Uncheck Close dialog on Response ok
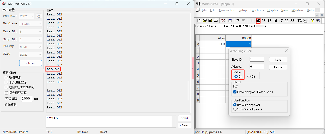The width and height of the screenshot is (325, 134). tap(235, 92)
